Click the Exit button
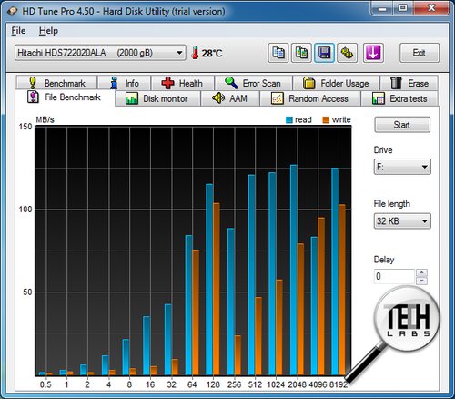The image size is (455, 399). pos(420,53)
